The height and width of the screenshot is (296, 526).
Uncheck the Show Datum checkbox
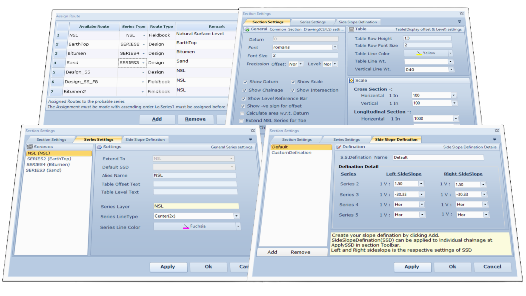[x=245, y=82]
